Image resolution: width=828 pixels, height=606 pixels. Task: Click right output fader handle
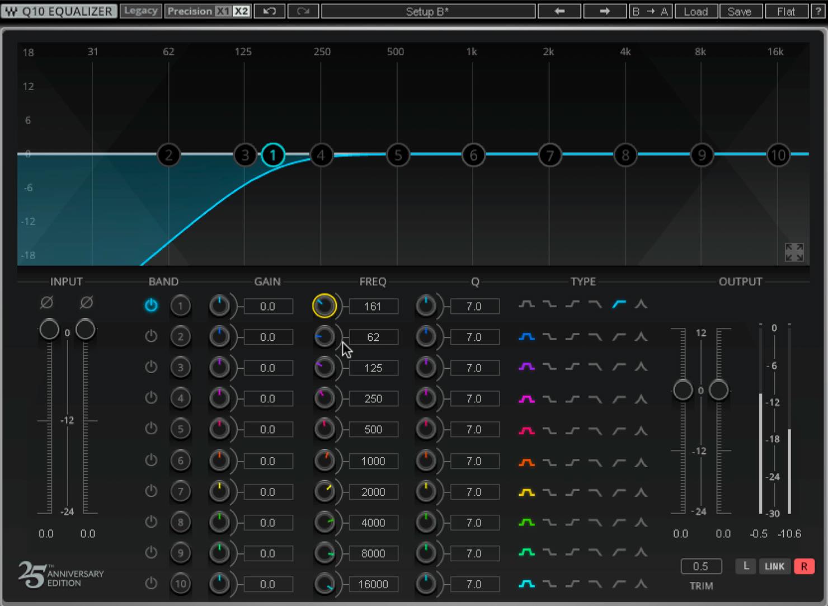pos(718,390)
